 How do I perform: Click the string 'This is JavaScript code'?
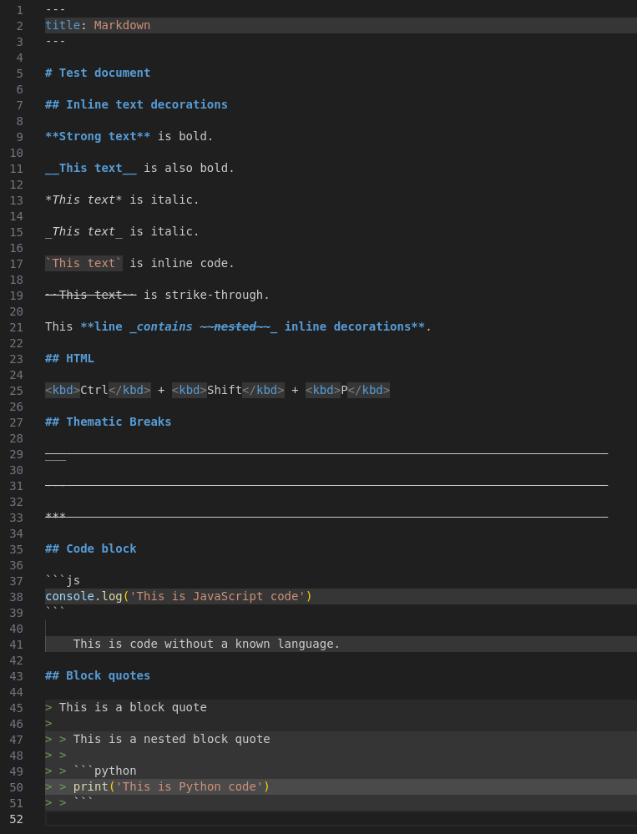[x=217, y=596]
